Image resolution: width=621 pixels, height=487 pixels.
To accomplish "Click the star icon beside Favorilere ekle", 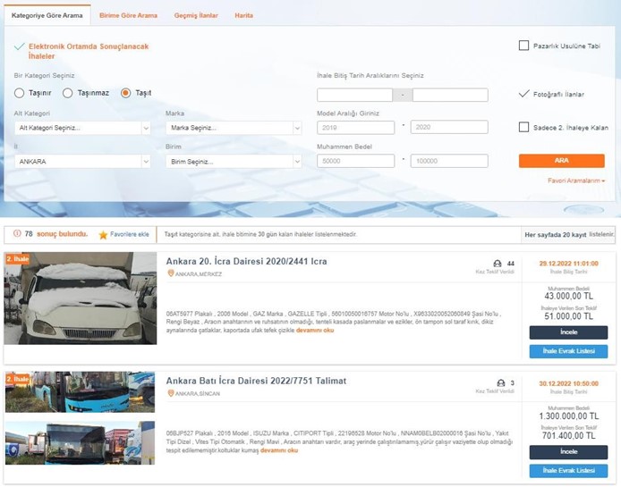I will pos(103,235).
